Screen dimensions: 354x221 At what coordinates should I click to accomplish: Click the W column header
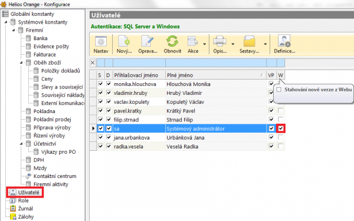pos(281,75)
